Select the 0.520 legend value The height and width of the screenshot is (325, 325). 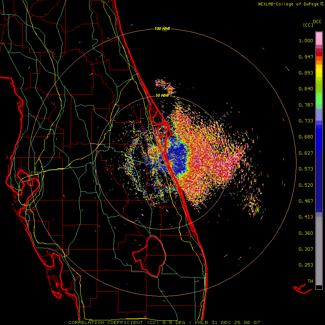point(306,185)
